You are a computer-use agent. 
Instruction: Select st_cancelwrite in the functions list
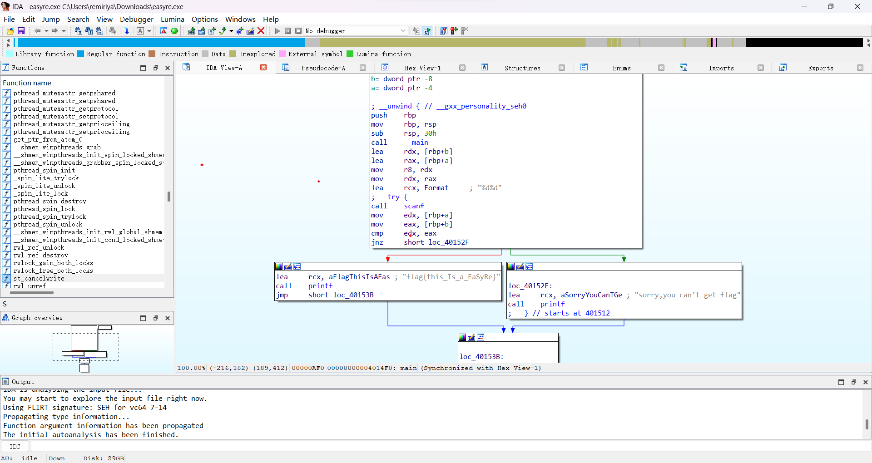click(39, 278)
